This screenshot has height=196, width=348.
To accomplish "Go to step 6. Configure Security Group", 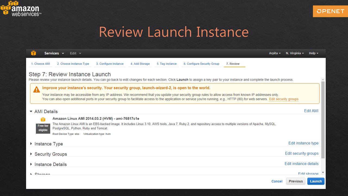I will 201,64.
